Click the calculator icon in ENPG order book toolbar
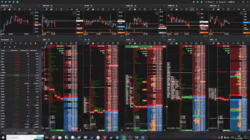The height and width of the screenshot is (140, 250). coord(71,43)
